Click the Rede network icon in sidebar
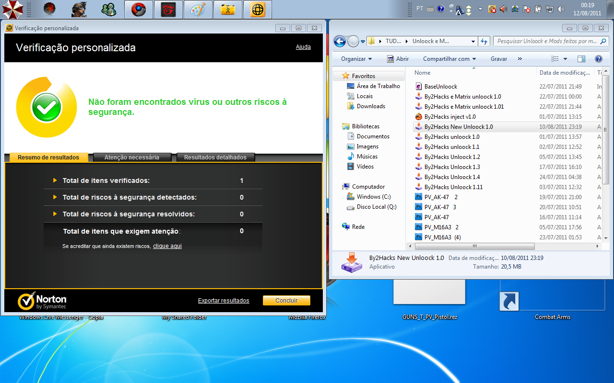The image size is (614, 383). (346, 227)
